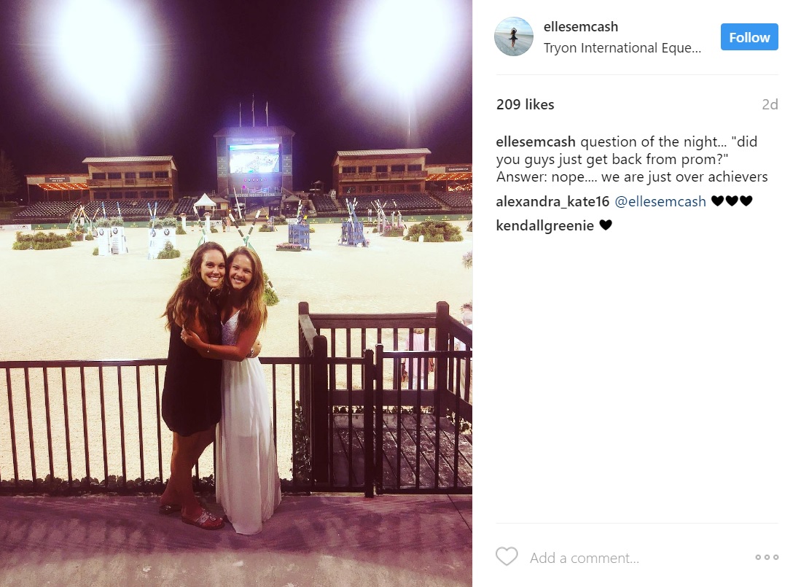
Task: Open the three-dot more options menu
Action: coord(767,557)
